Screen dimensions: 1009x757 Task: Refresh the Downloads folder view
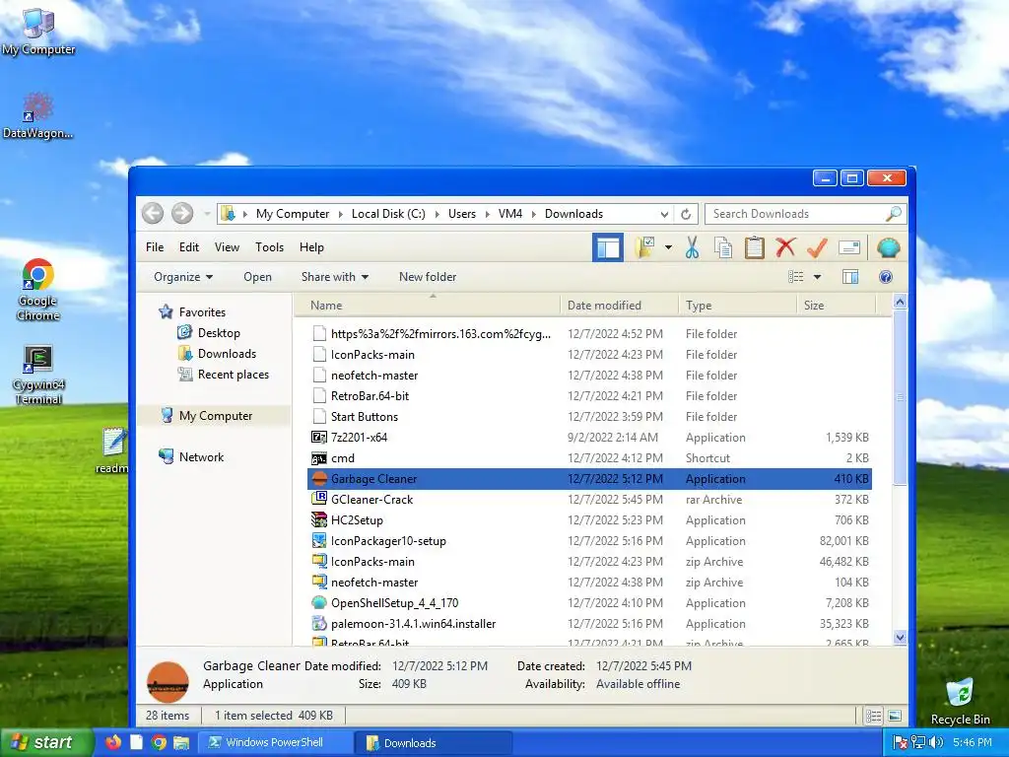(686, 214)
